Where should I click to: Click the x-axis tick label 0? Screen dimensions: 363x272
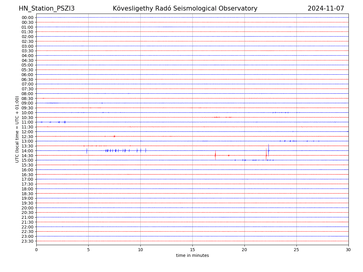pos(36,250)
